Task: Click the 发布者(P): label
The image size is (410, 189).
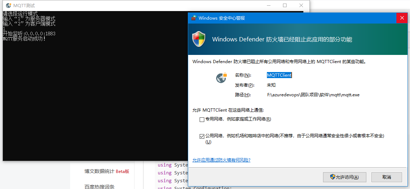Action: click(x=244, y=85)
